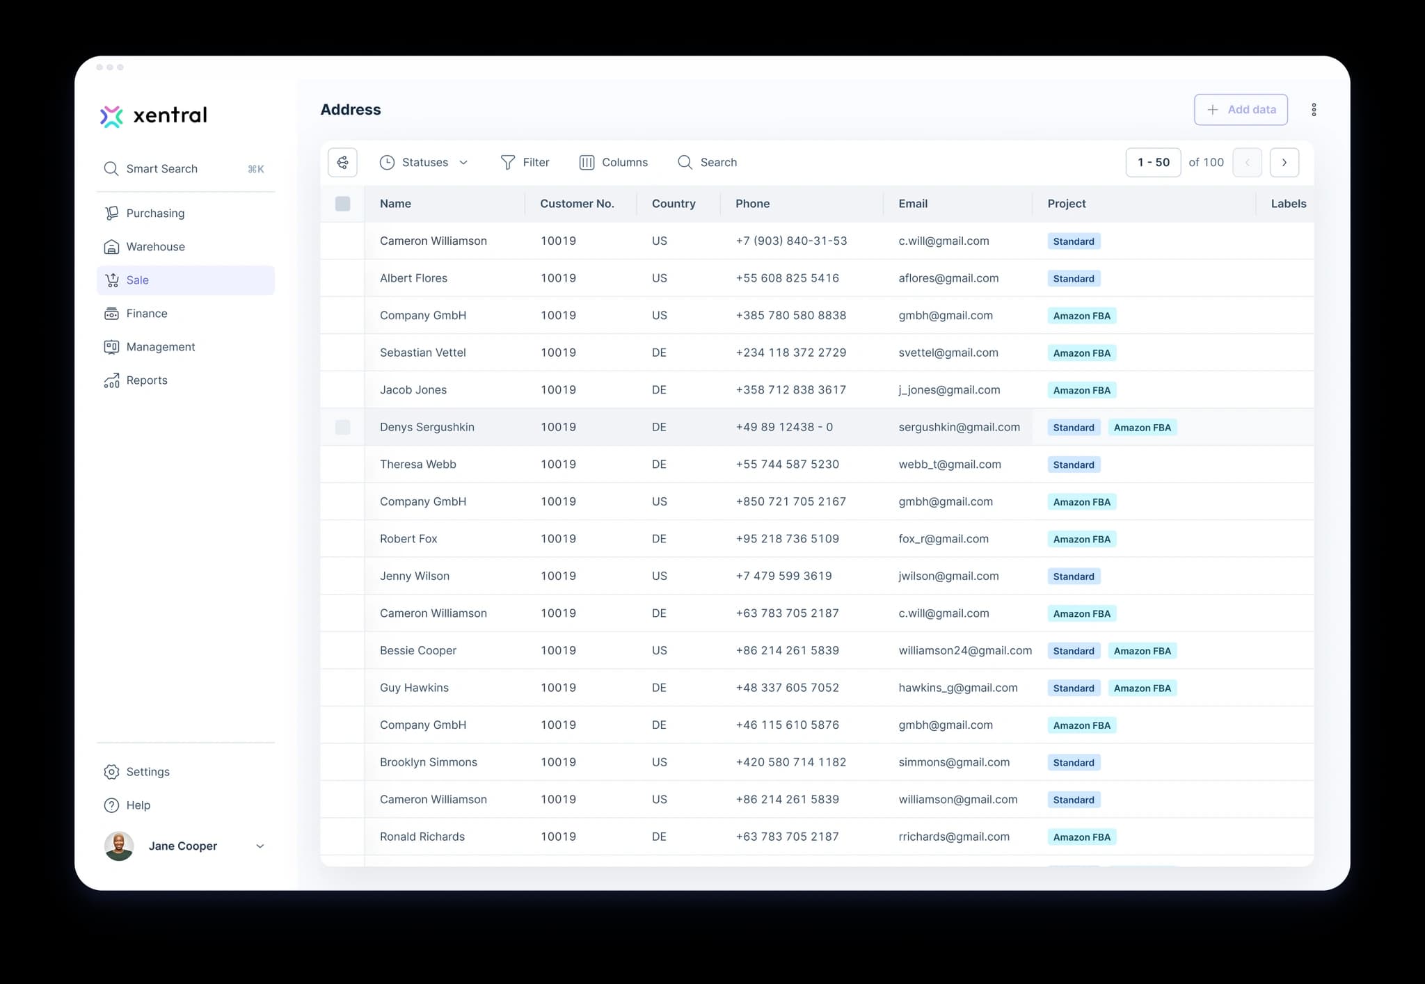
Task: Click the Add data button
Action: [x=1241, y=110]
